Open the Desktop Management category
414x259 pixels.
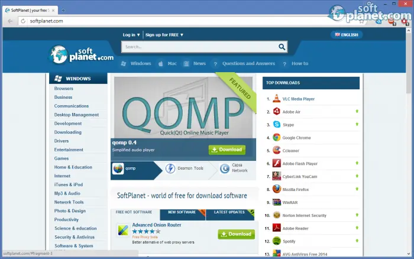point(76,115)
